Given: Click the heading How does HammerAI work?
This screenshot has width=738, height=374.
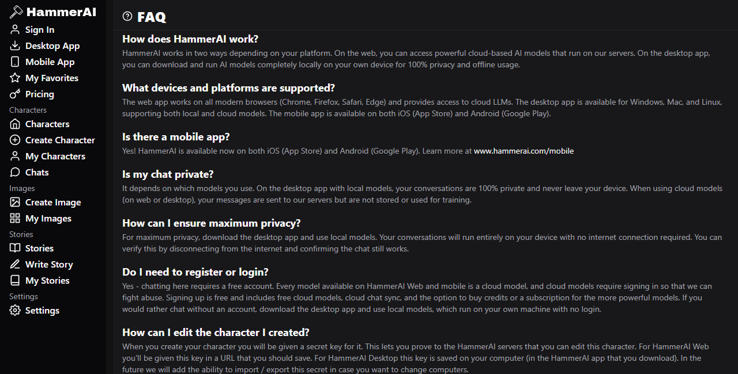Looking at the screenshot, I should 190,39.
